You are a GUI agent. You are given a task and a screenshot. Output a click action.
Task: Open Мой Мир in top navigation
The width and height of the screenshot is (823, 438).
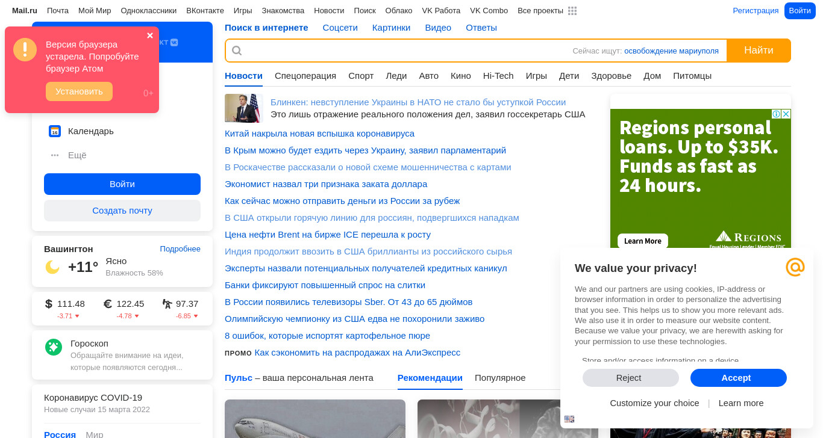95,11
